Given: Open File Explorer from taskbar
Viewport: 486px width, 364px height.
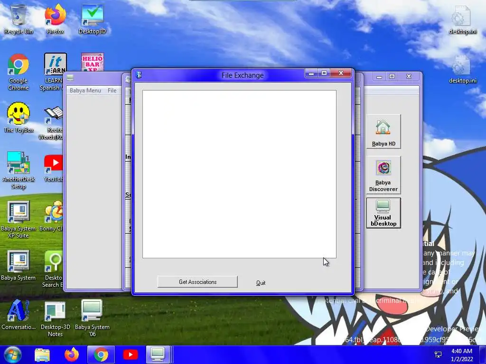Looking at the screenshot, I should tap(42, 355).
